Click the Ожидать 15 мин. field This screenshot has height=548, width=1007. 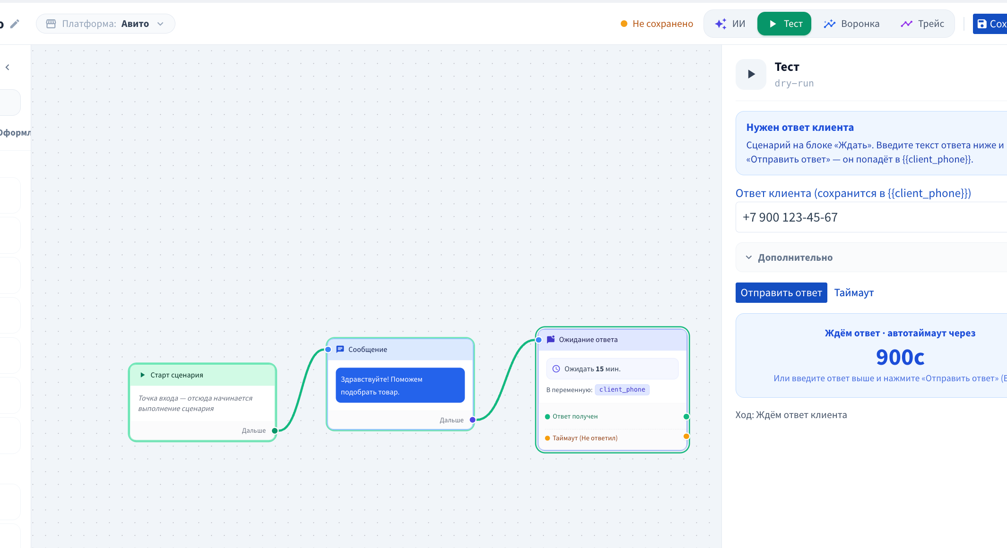[x=612, y=369]
